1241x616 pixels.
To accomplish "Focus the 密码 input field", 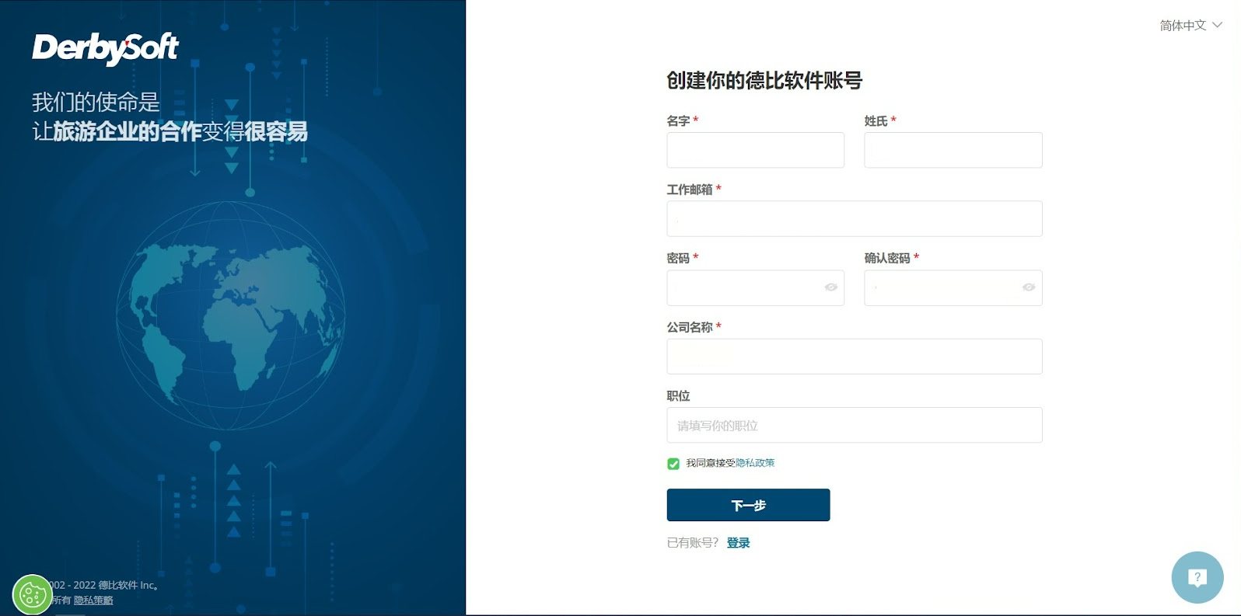I will click(x=755, y=287).
